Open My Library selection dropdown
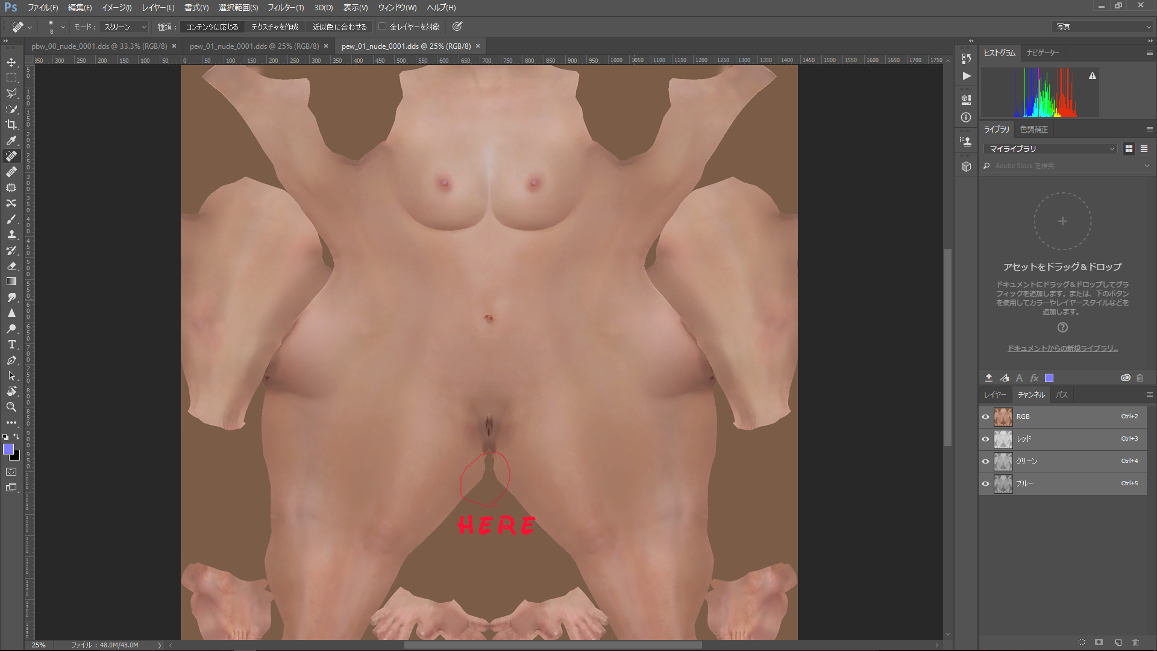The width and height of the screenshot is (1157, 651). click(x=1050, y=148)
